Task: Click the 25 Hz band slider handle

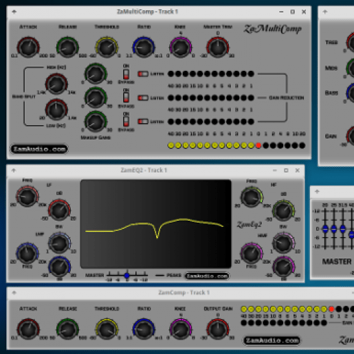Action: coord(334,229)
